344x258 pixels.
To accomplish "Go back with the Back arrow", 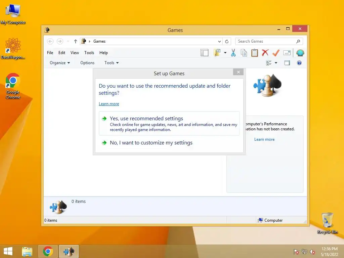I will pyautogui.click(x=50, y=41).
